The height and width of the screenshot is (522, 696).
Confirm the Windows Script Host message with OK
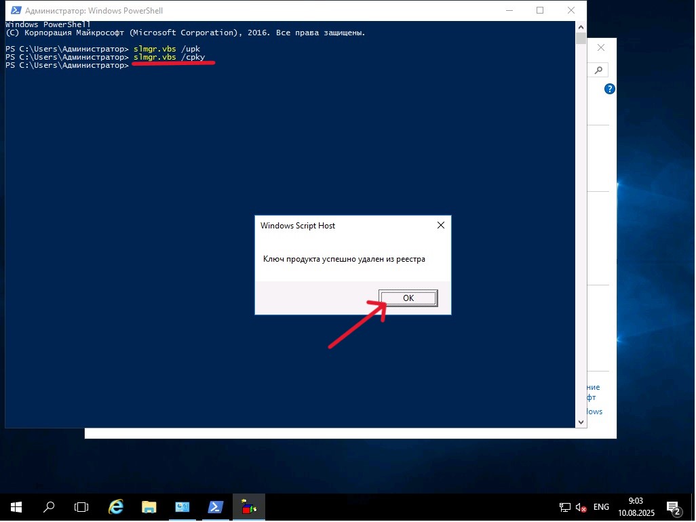(408, 298)
